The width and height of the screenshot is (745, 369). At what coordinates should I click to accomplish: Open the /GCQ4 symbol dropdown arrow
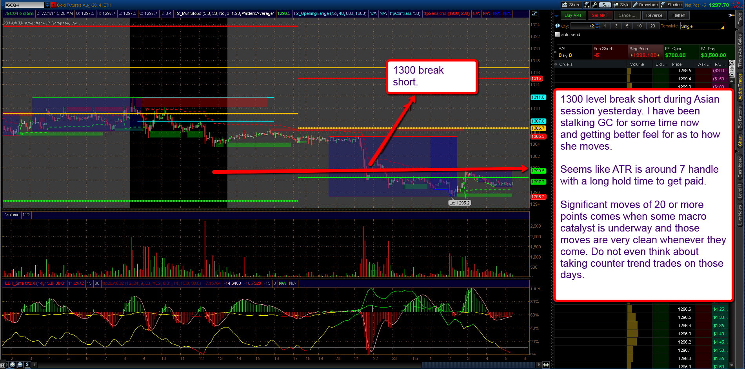[x=47, y=5]
